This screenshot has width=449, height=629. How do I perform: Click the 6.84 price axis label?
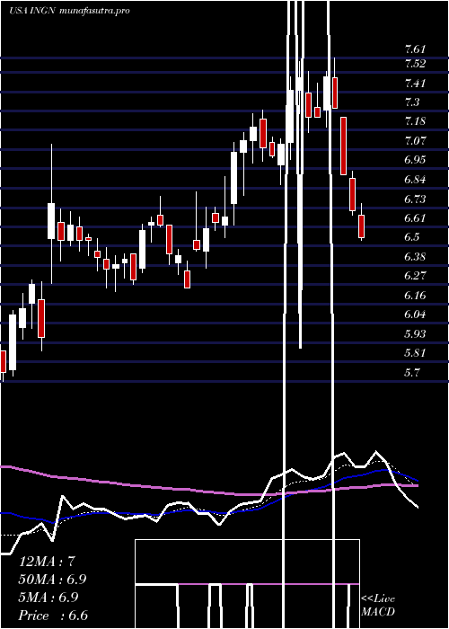(x=415, y=180)
